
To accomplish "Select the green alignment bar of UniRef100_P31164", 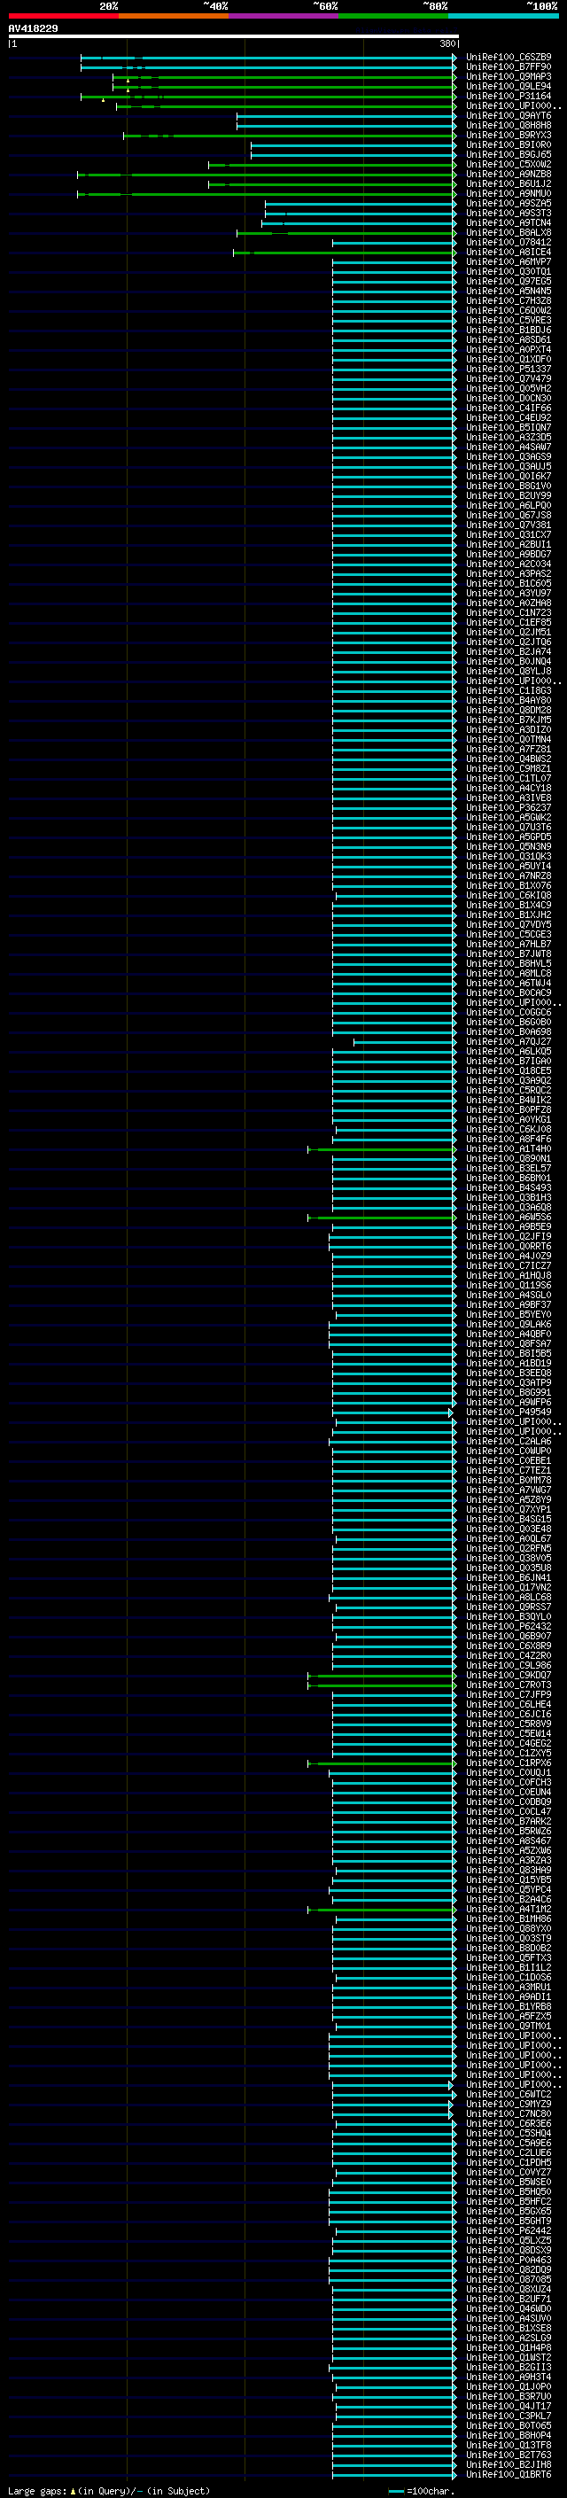I will click(x=268, y=96).
